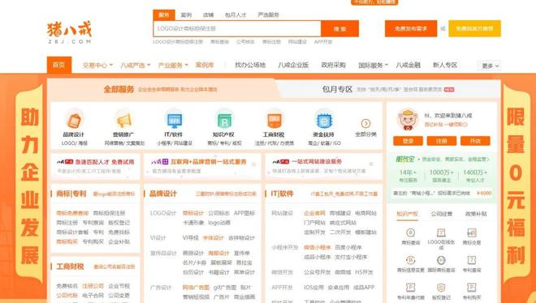
Task: Click the 工商财税 section heading
Action: [x=70, y=267]
